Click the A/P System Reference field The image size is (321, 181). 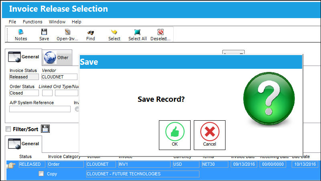pyautogui.click(x=40, y=109)
